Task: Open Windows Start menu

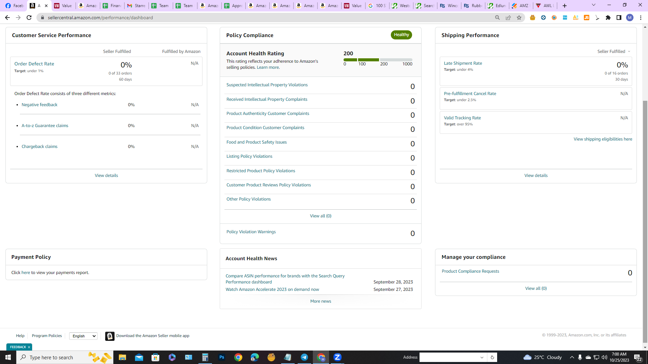Action: [x=8, y=357]
